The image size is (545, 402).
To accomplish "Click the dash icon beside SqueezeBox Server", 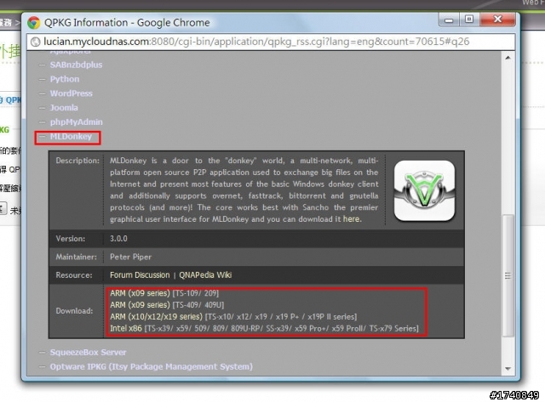I will click(x=43, y=353).
